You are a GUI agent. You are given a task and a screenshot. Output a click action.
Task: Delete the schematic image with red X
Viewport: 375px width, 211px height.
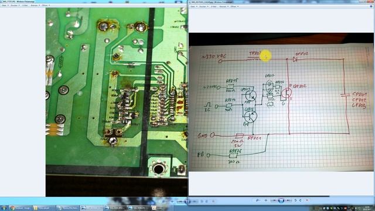point(307,200)
